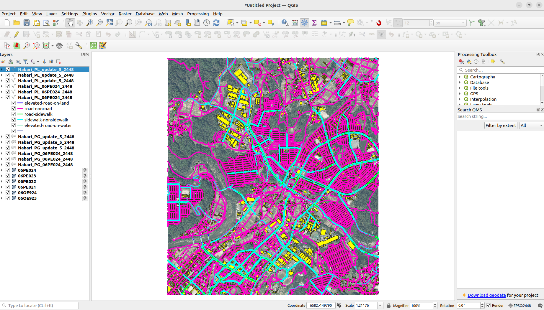544x310 pixels.
Task: Expand the 06PE021 layer node
Action: [2, 187]
